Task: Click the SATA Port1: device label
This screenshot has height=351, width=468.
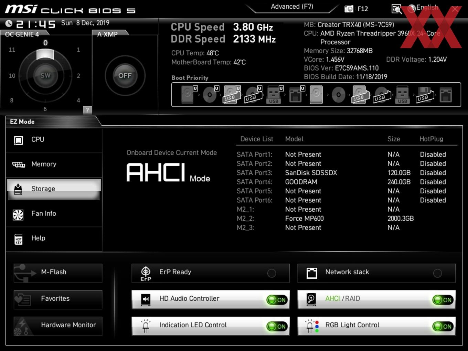Action: click(x=254, y=155)
